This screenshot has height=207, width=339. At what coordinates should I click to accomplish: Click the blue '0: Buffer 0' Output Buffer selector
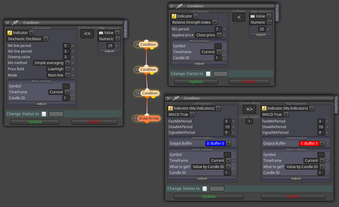click(x=218, y=143)
